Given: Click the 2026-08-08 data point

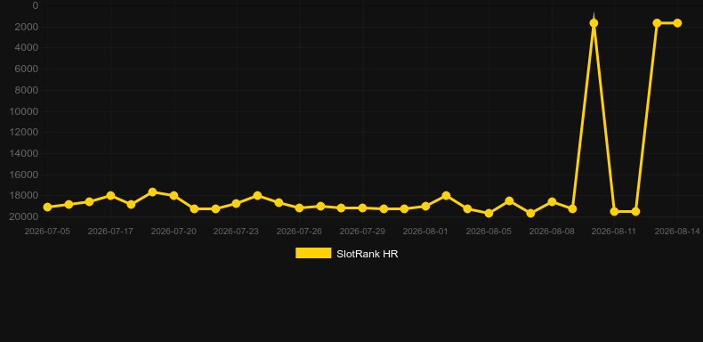Looking at the screenshot, I should [552, 202].
